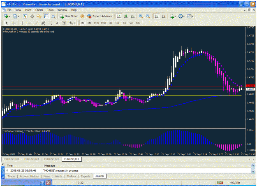Select the W1 timeframe
The width and height of the screenshot is (257, 186).
[x=131, y=23]
